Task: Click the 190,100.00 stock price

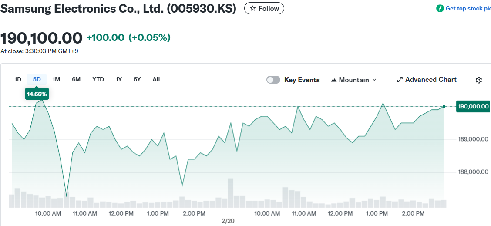Action: pos(42,38)
